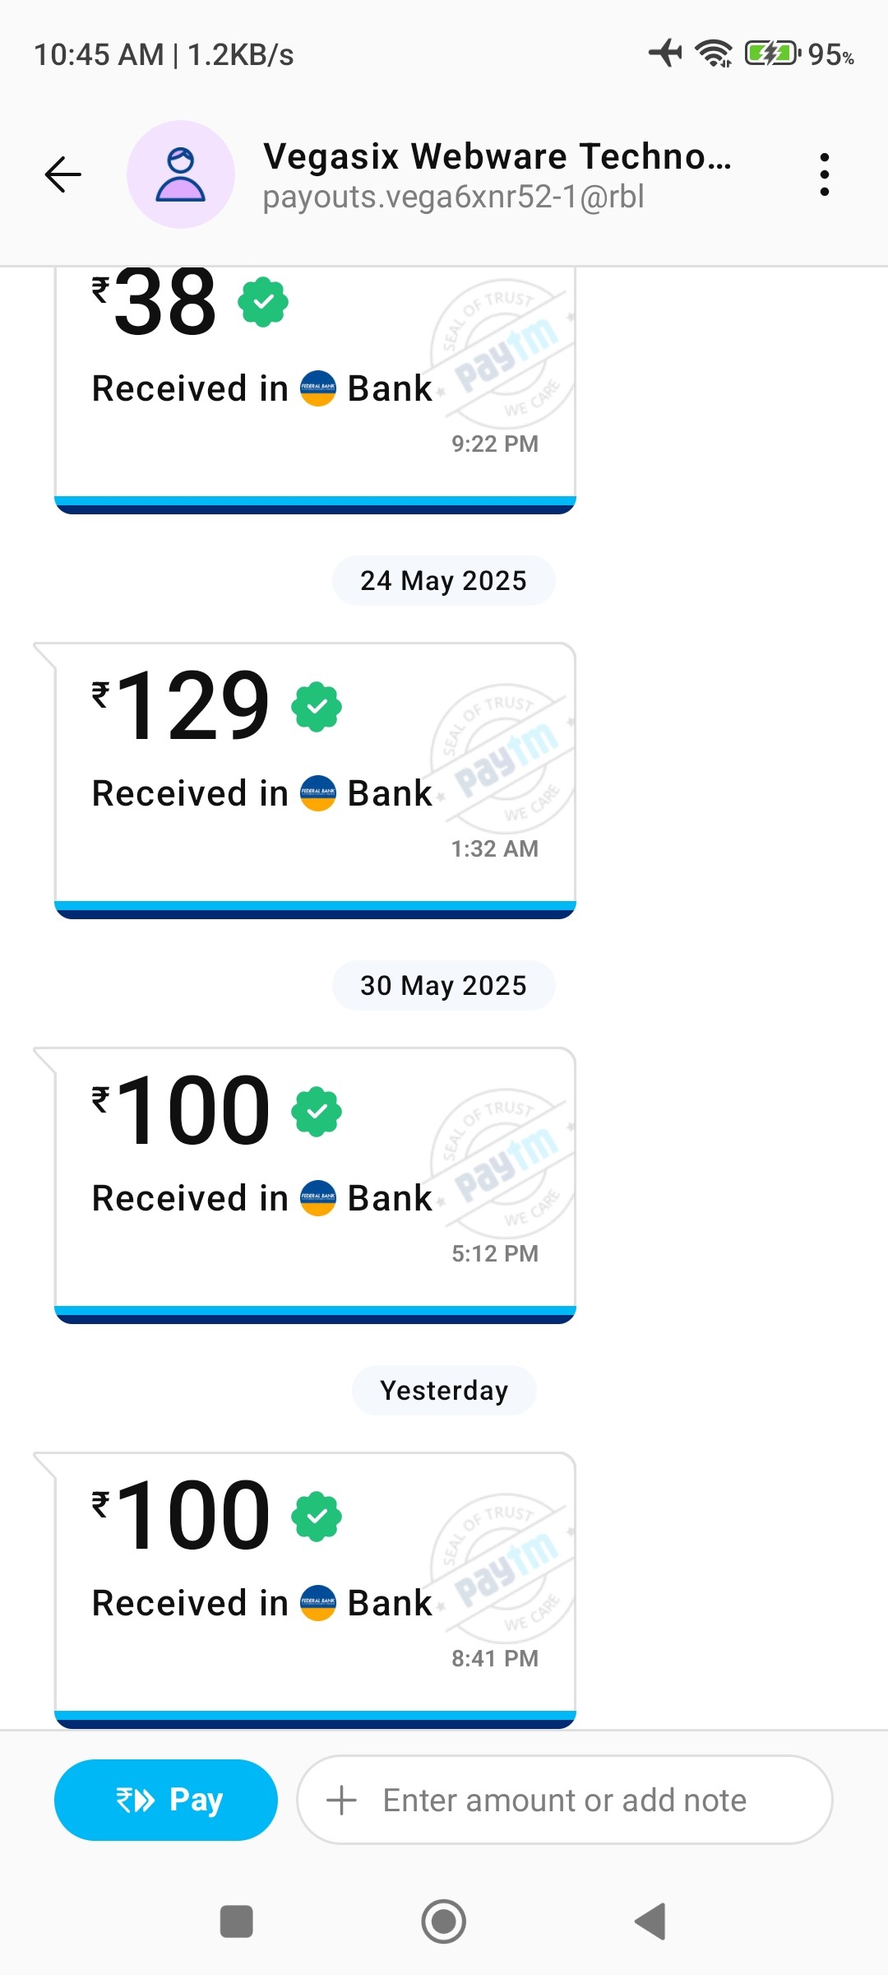Tap the 24 May 2025 date chip

coord(443,580)
